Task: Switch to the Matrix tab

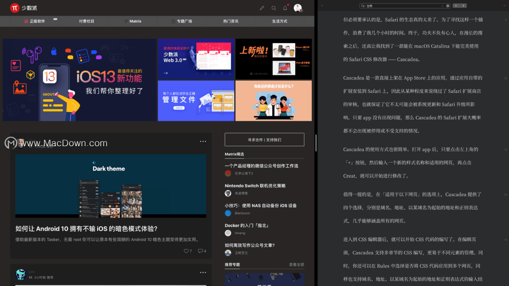Action: [x=132, y=21]
